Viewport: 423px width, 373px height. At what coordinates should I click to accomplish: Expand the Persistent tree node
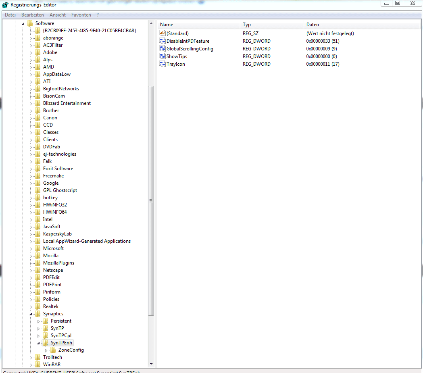coord(38,321)
